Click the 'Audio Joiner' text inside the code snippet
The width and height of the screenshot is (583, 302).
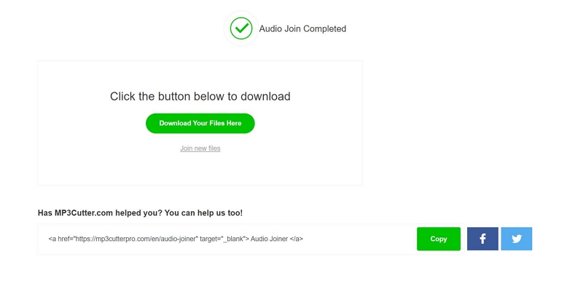click(269, 239)
